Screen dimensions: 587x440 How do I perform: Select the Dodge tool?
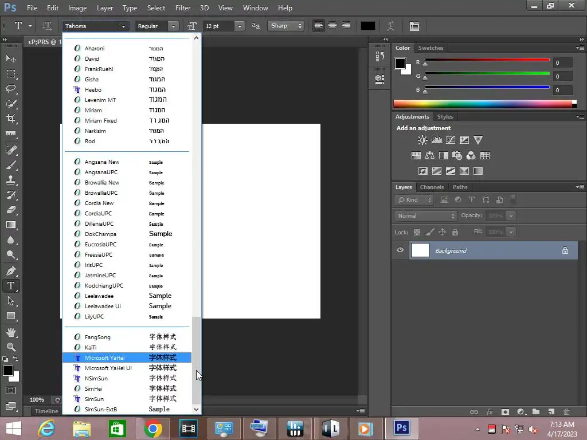(x=11, y=255)
